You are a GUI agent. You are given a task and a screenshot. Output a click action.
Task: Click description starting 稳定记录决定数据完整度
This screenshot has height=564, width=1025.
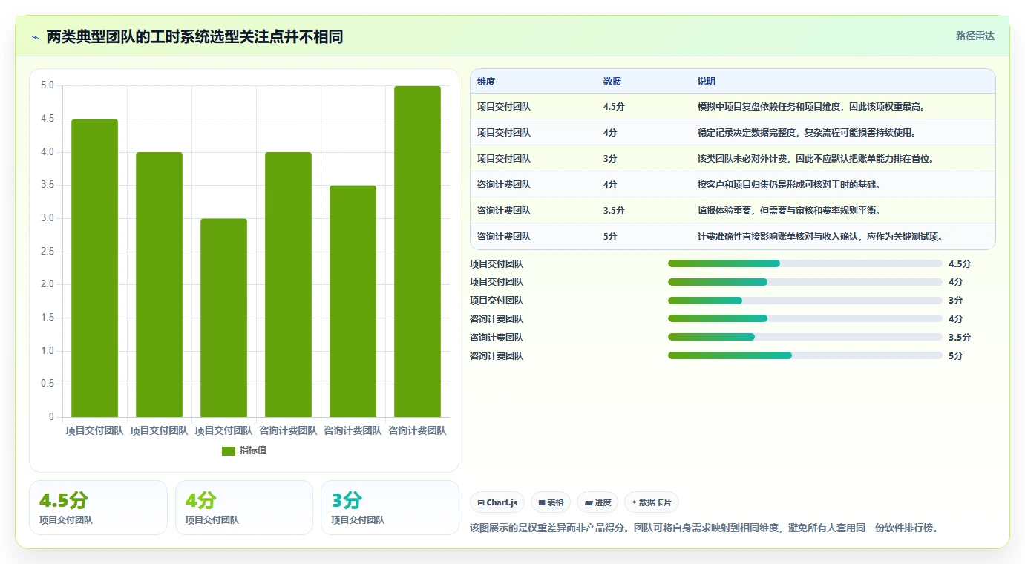tap(807, 132)
